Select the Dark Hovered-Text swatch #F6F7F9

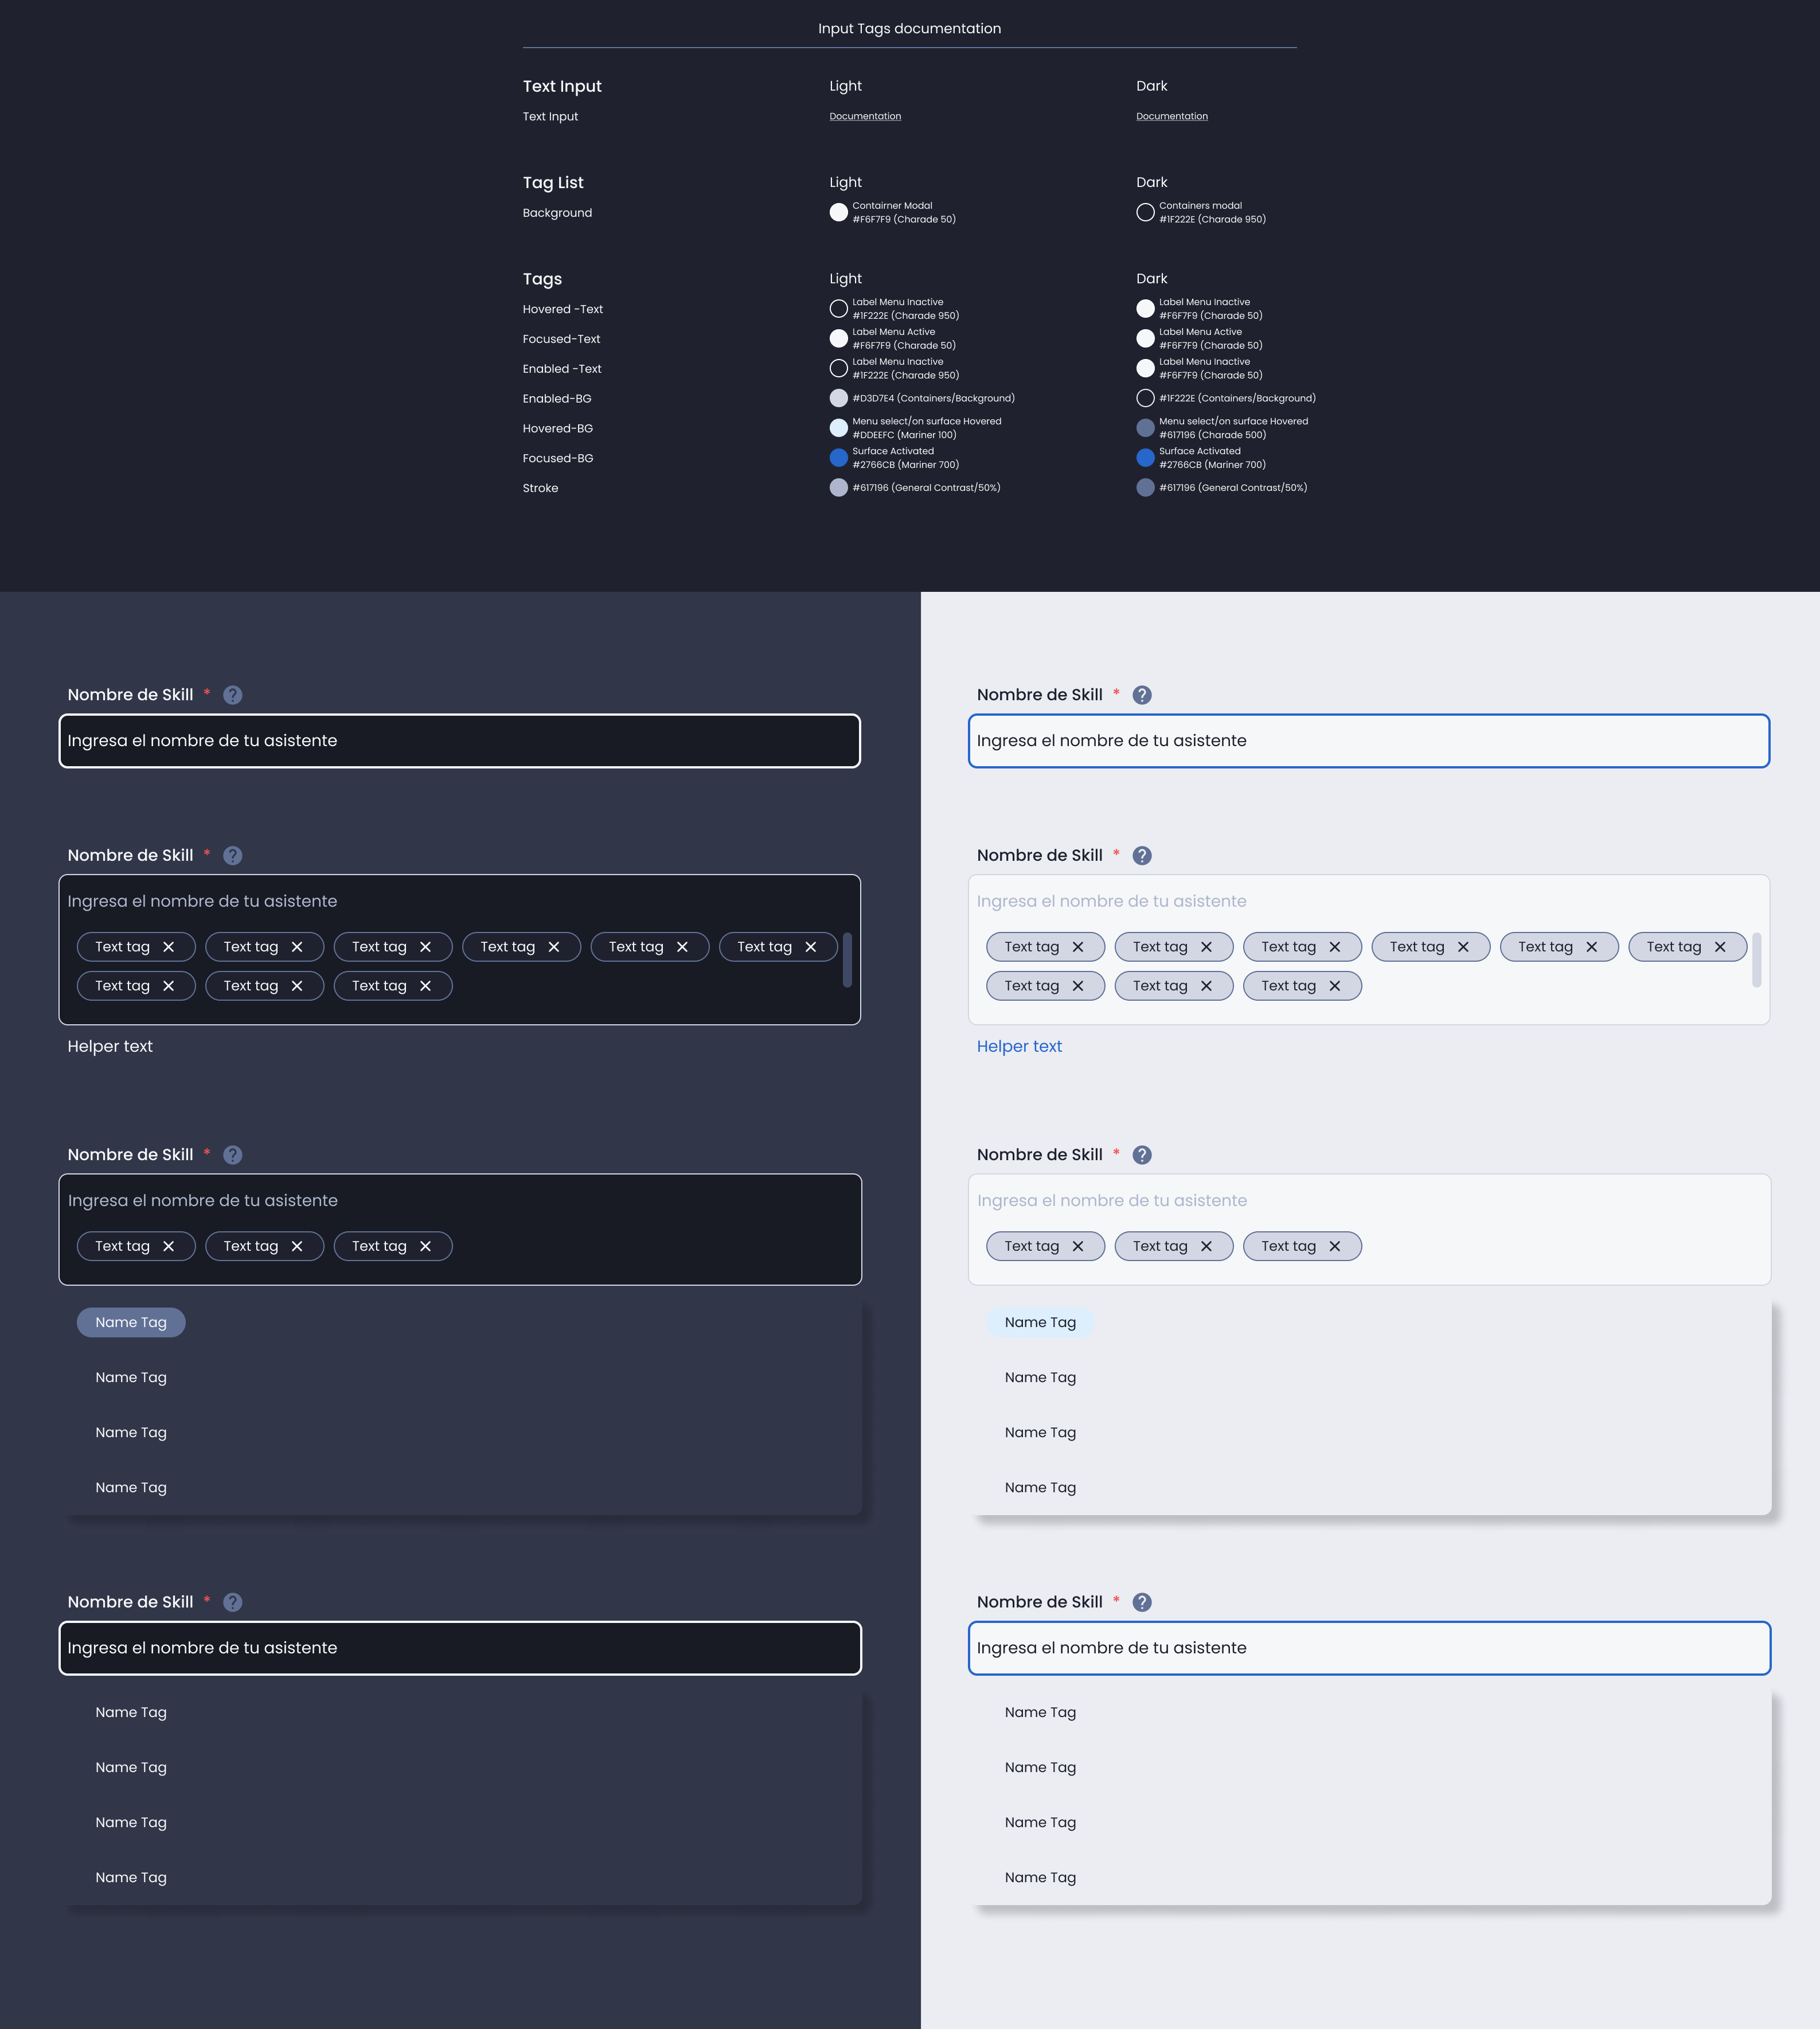point(1146,309)
